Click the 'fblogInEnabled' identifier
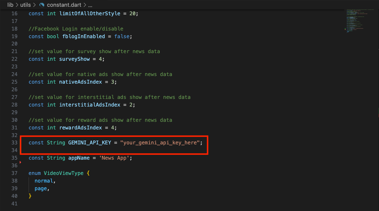Viewport: 379px width, 211px height. click(x=84, y=36)
